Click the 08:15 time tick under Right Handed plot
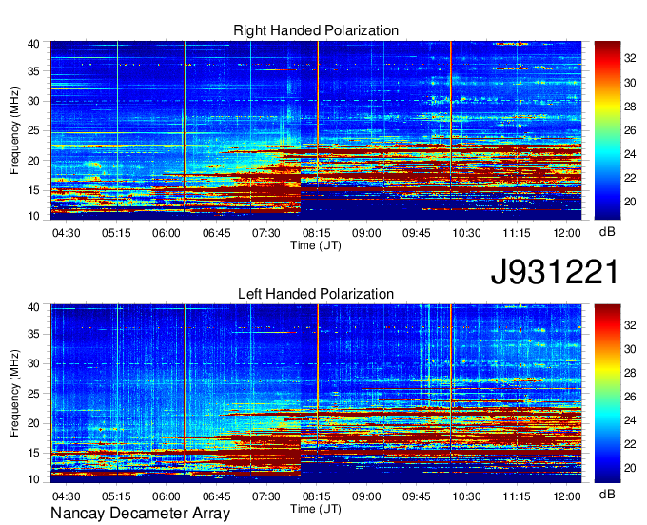 317,233
